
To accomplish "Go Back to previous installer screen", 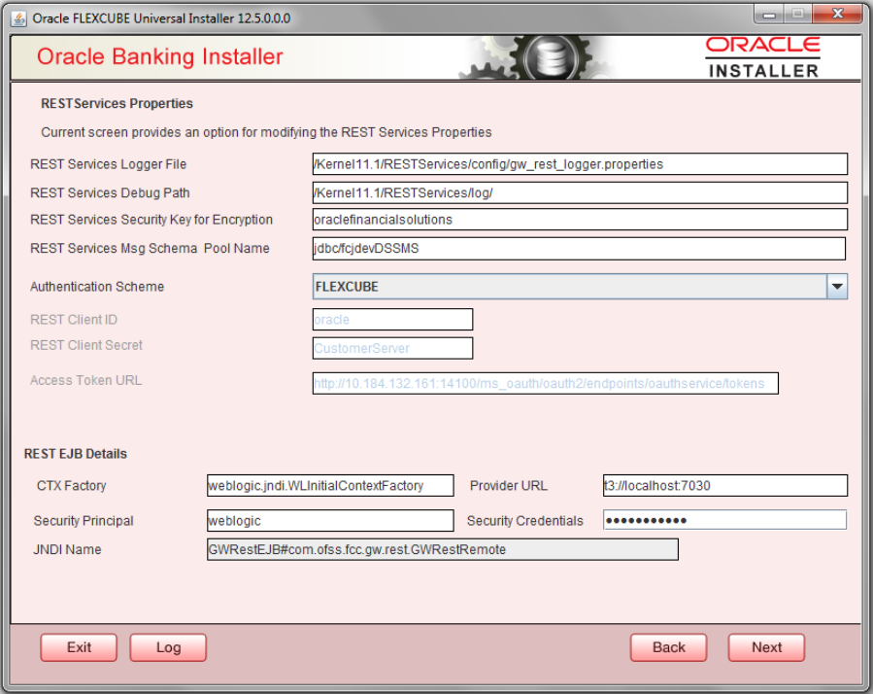I will 669,647.
